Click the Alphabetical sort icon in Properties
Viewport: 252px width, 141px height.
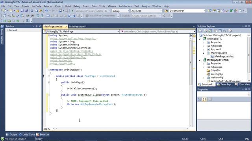(x=204, y=99)
